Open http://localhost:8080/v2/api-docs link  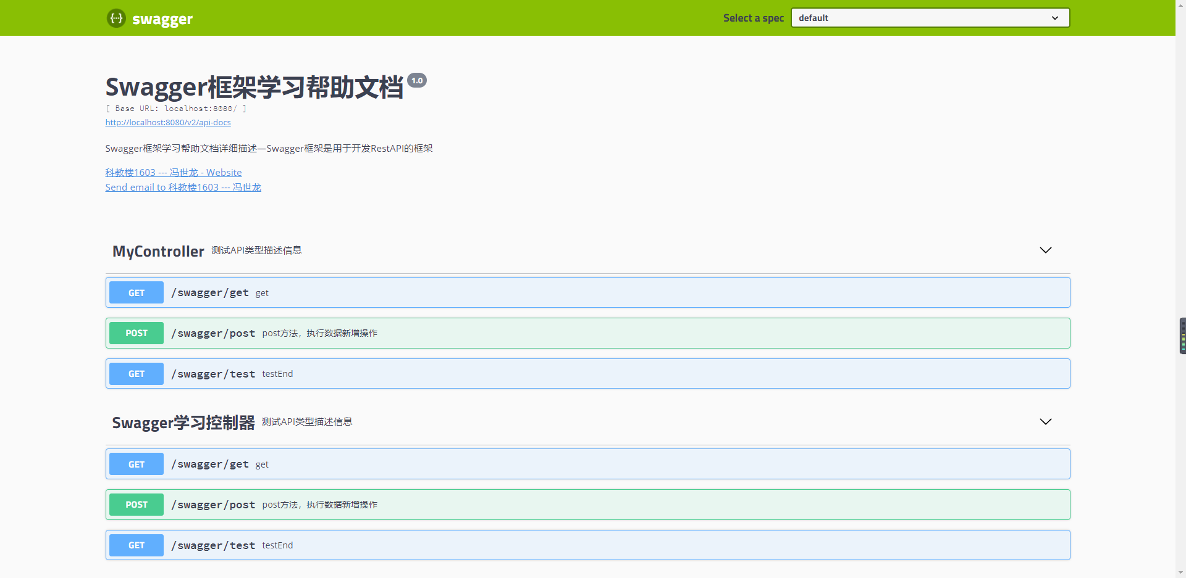(167, 122)
